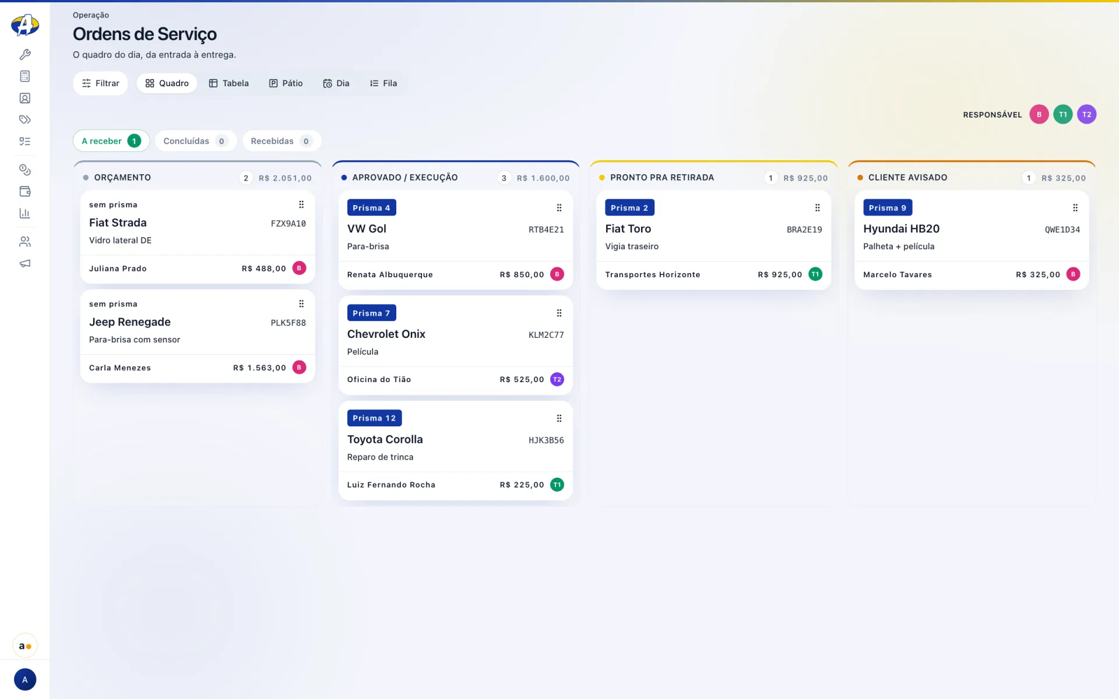Open the wallet icon in the sidebar
The width and height of the screenshot is (1119, 699).
(x=25, y=191)
